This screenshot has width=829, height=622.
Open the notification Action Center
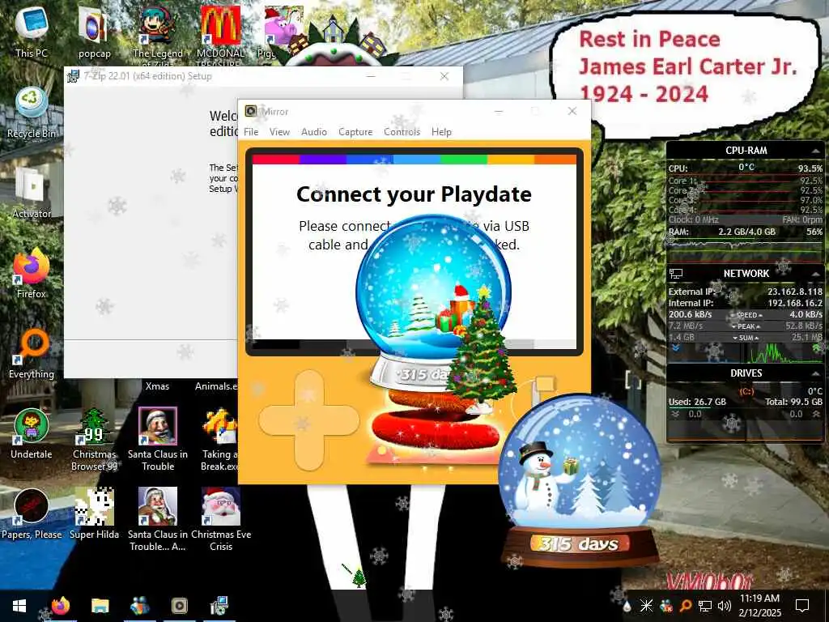802,606
